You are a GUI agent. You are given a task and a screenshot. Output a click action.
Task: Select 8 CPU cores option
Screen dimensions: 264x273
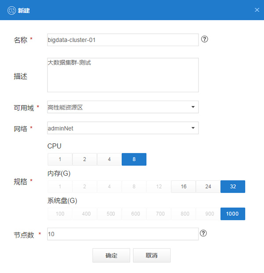(134, 159)
